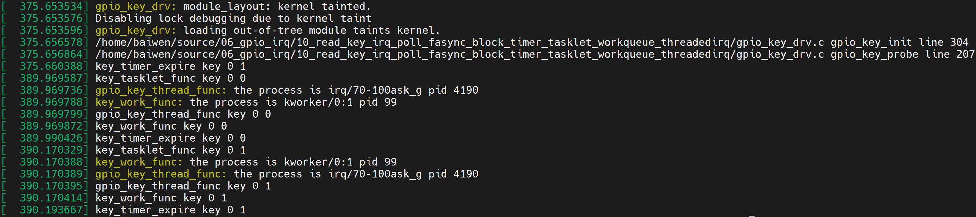Click the "module_layout: kernel tainted" log line
976x217 pixels.
point(277,7)
